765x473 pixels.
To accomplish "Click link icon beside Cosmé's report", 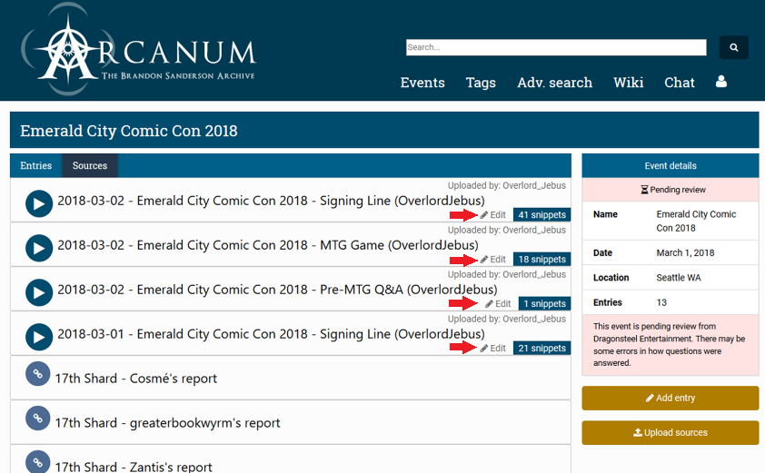I will (37, 374).
